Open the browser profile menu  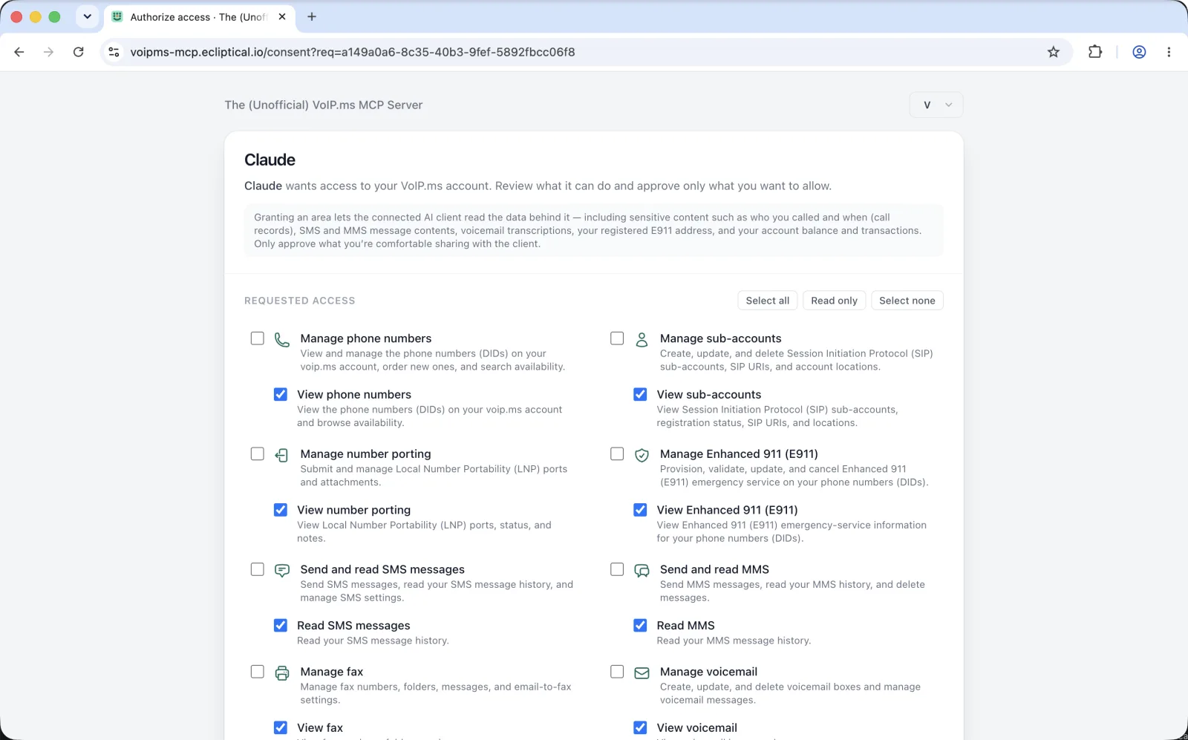1139,52
